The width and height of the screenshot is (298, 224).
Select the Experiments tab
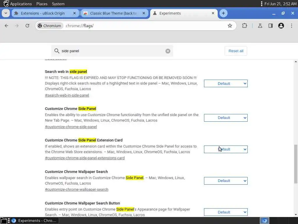tap(184, 13)
